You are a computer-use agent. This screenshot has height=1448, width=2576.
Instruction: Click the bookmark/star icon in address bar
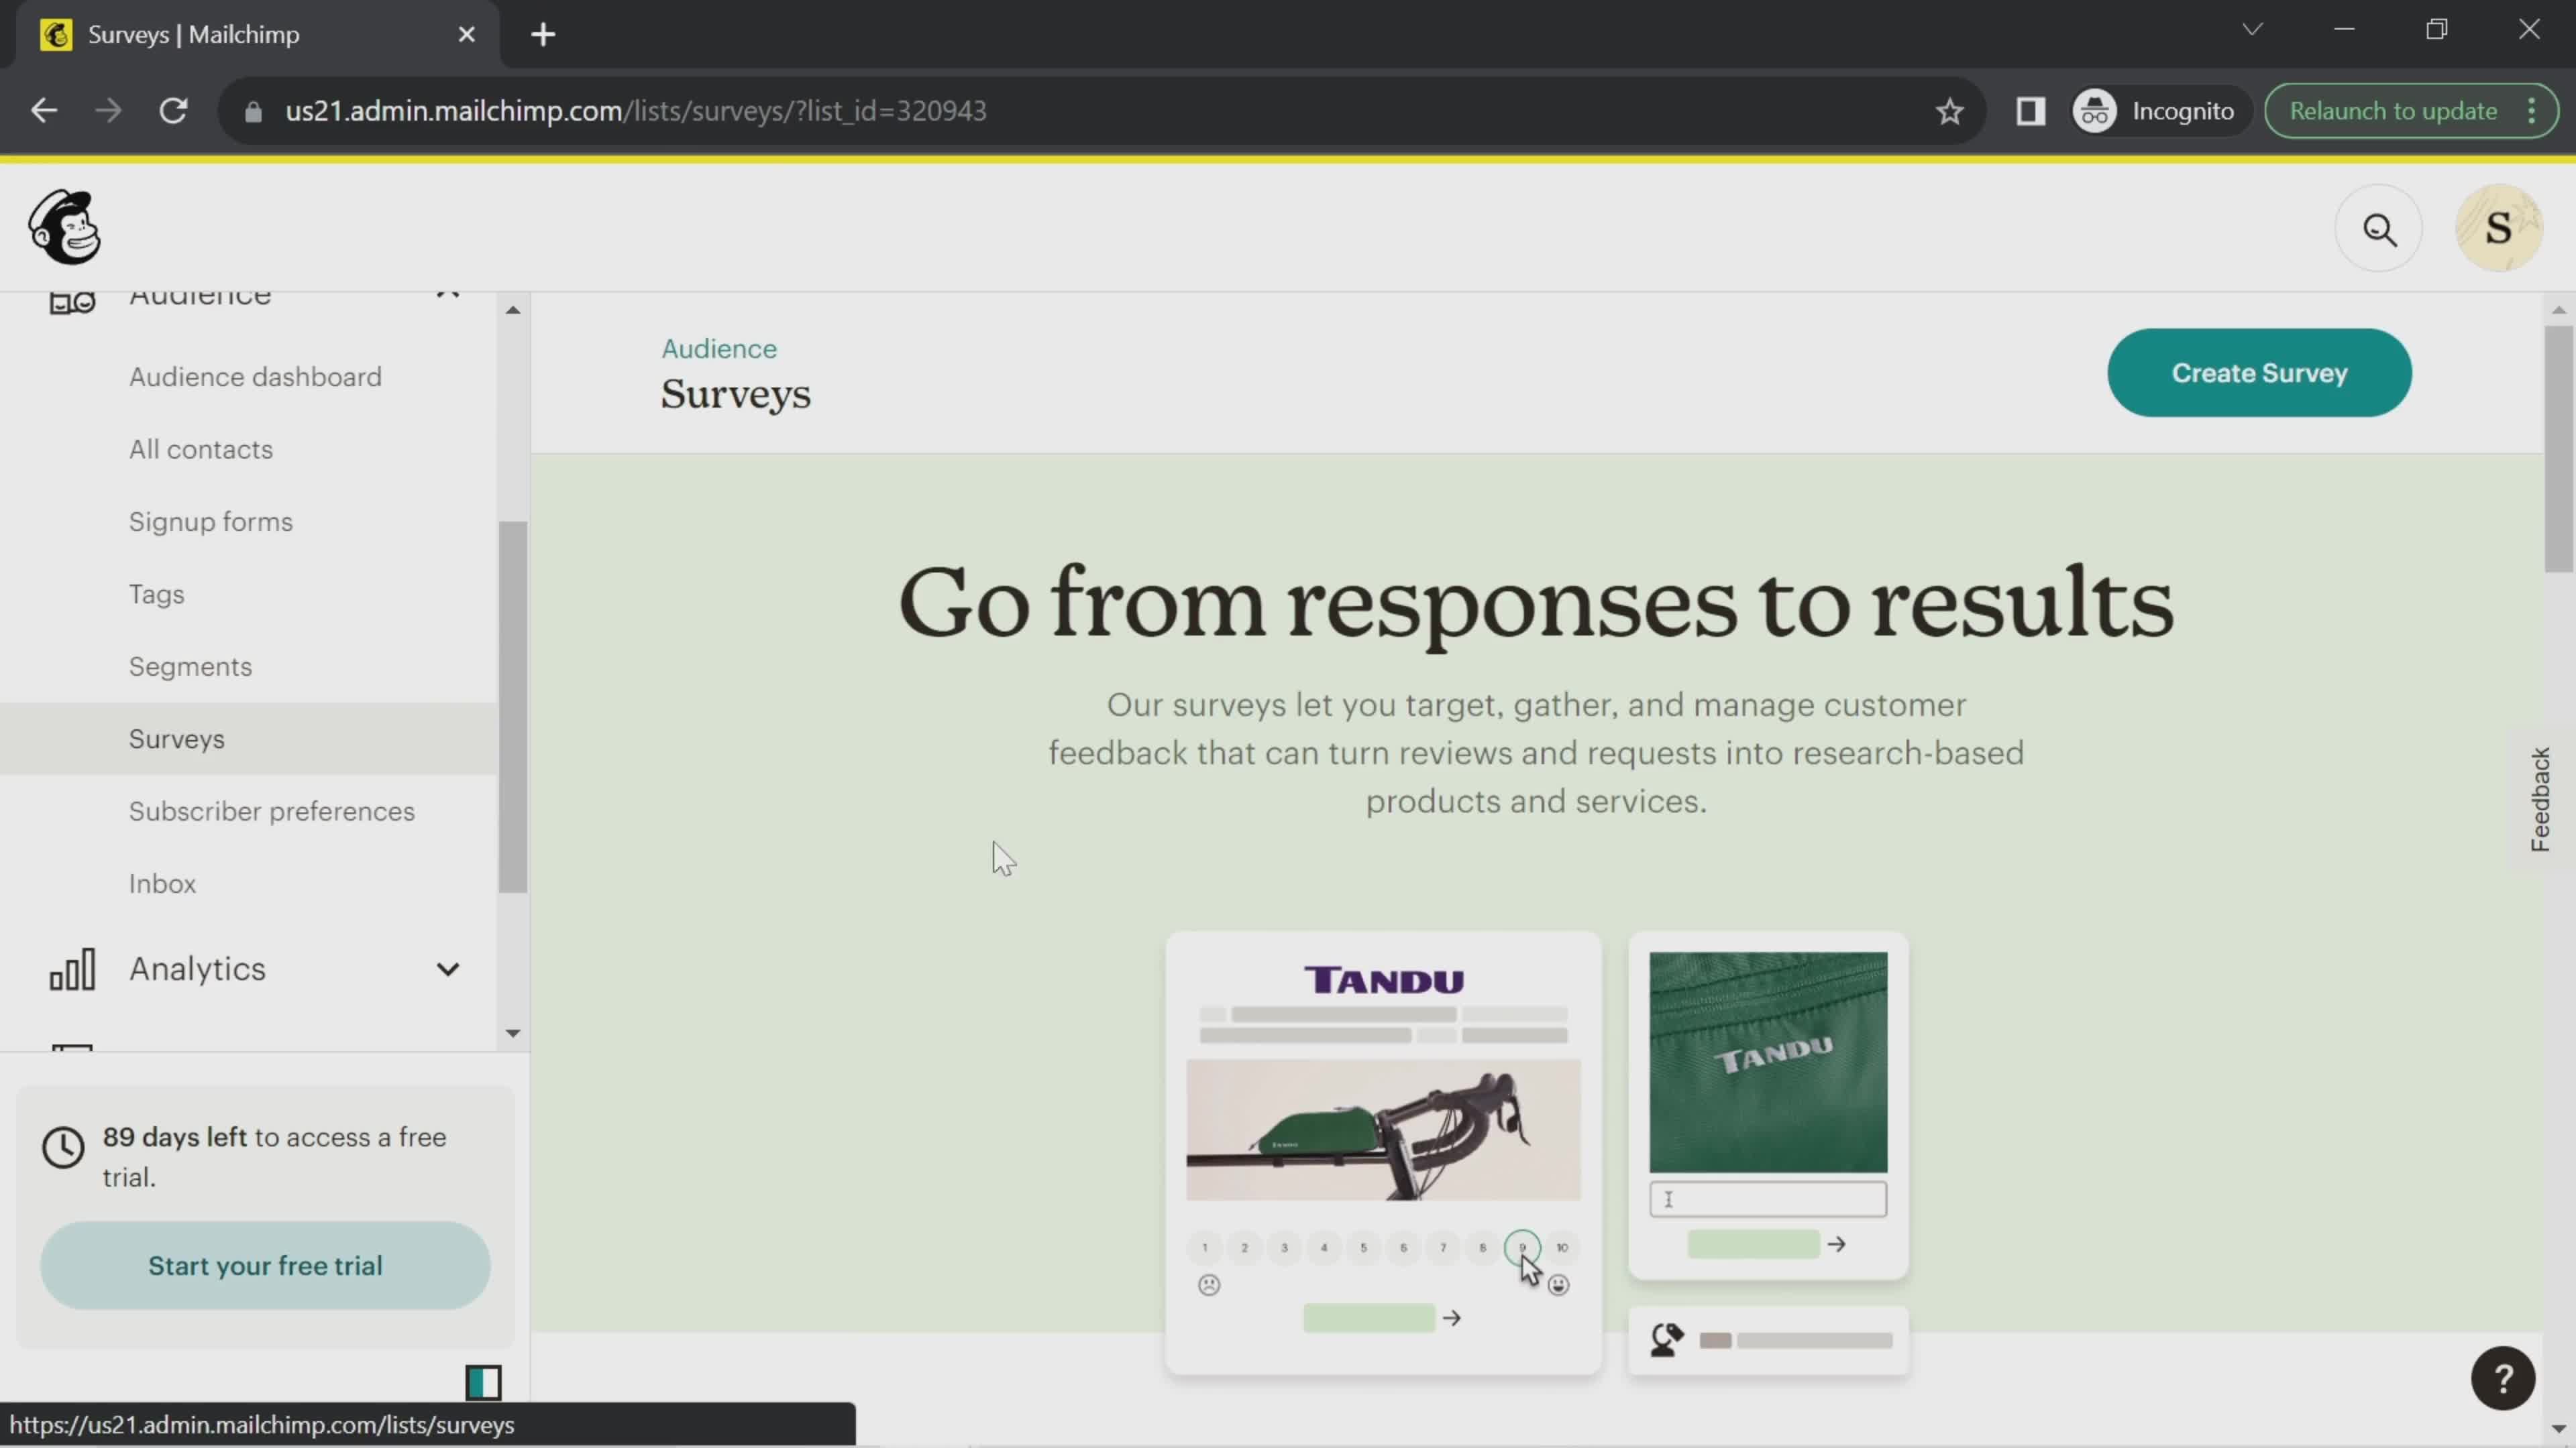(x=1949, y=111)
